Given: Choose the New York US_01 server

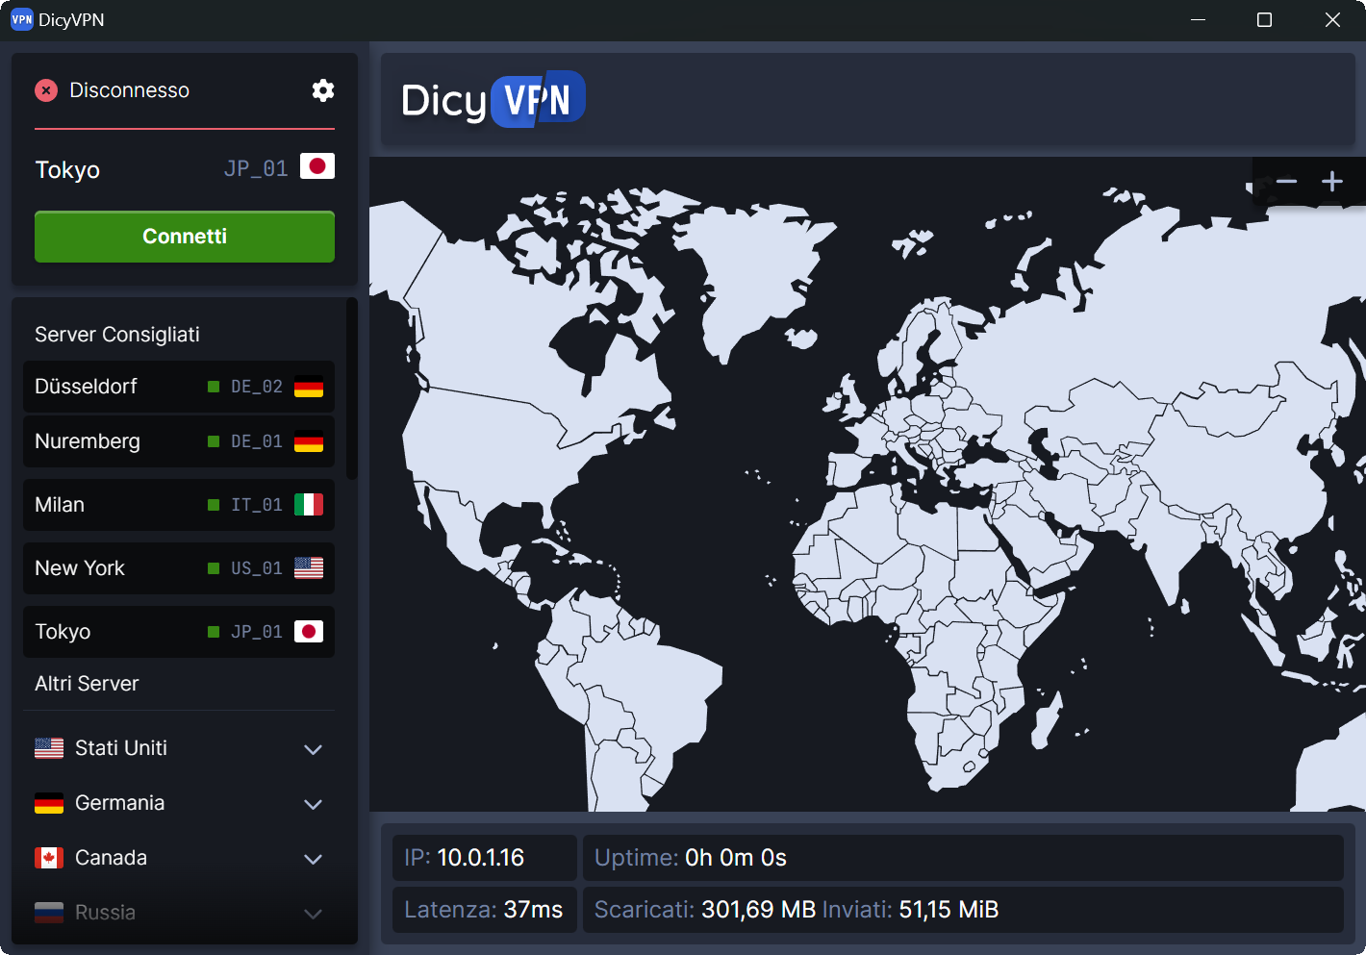Looking at the screenshot, I should [179, 568].
